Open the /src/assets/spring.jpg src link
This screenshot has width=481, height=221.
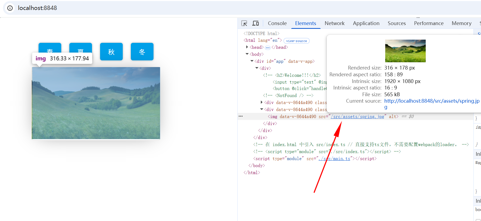[357, 116]
